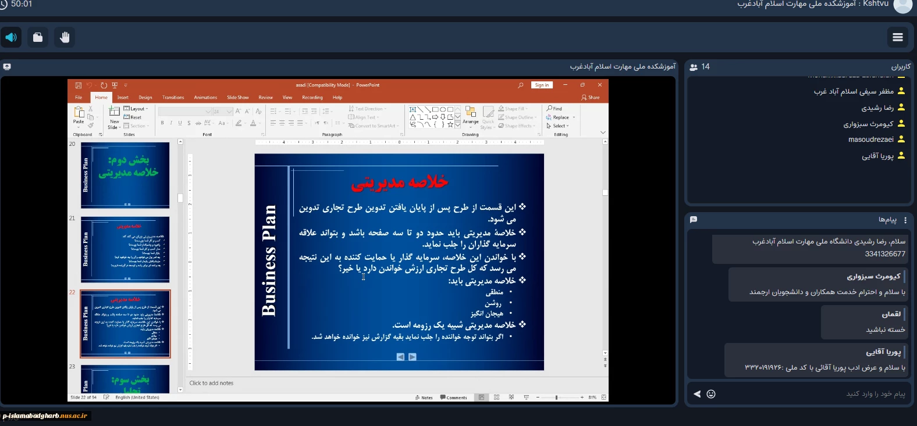Open the font size dropdown showing 24
This screenshot has height=426, width=917.
tap(229, 112)
